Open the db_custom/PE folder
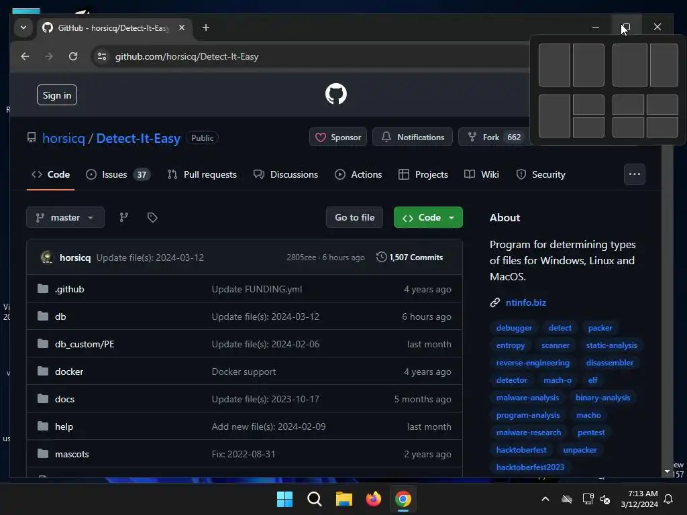The image size is (687, 515). point(85,344)
